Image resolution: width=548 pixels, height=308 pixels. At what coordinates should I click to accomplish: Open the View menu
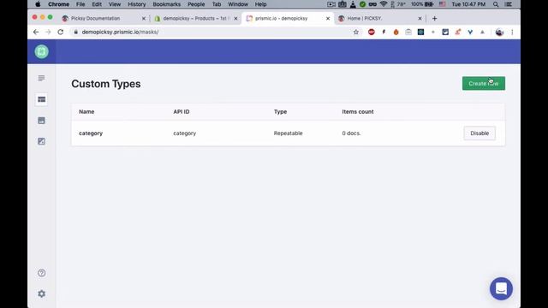pos(114,4)
